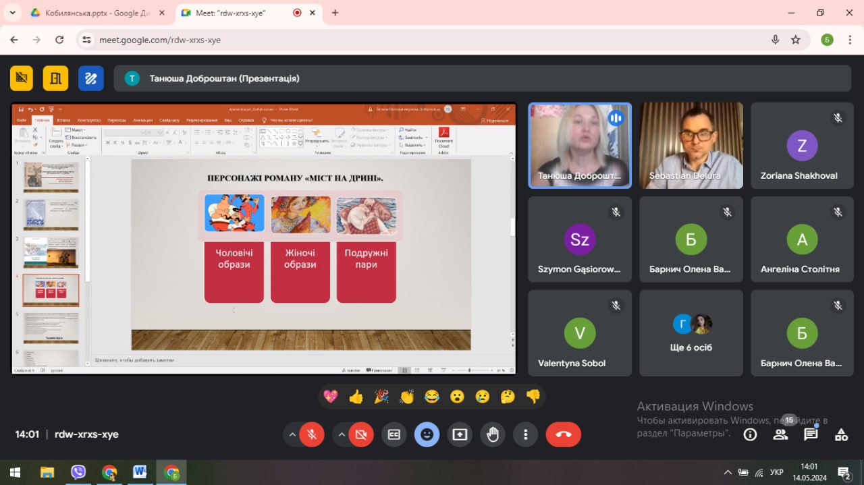864x485 pixels.
Task: Open the chat panel icon
Action: [x=811, y=434]
